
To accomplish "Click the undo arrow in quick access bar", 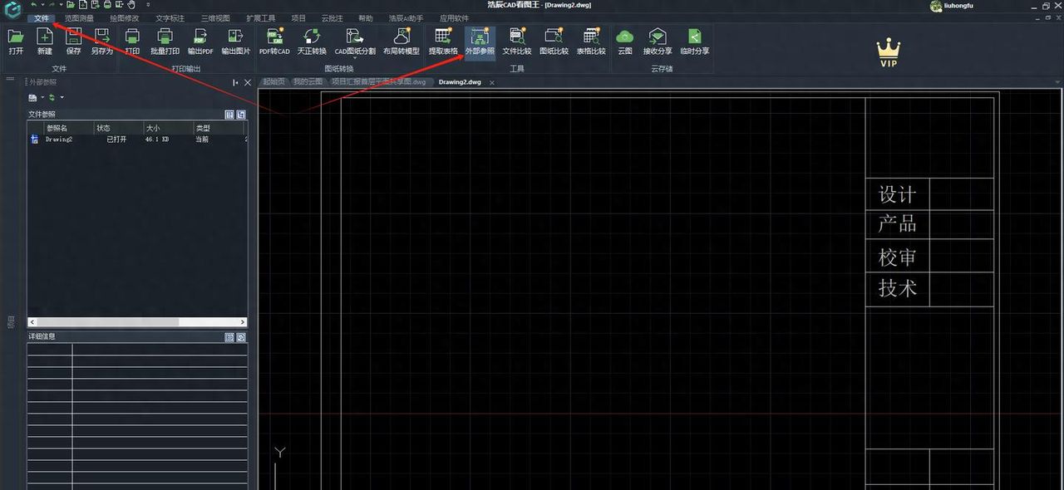I will click(x=33, y=5).
